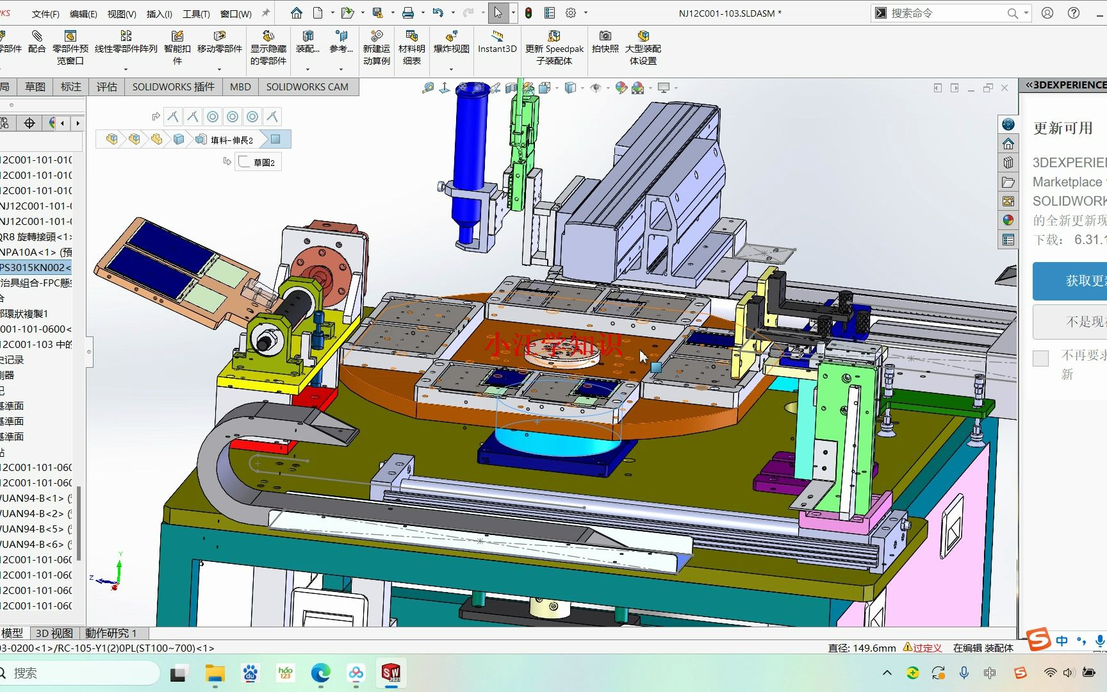Click the 不是现在 (not now) button
Screen dimensions: 1107x692
(1070, 321)
